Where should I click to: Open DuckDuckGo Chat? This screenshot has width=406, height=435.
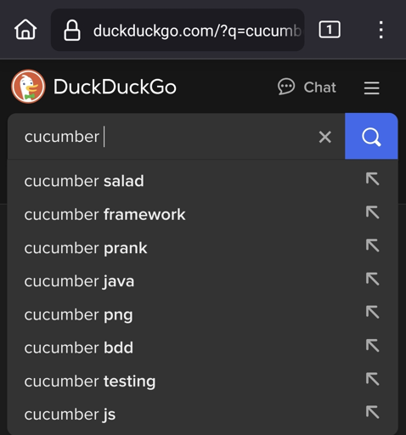click(307, 87)
